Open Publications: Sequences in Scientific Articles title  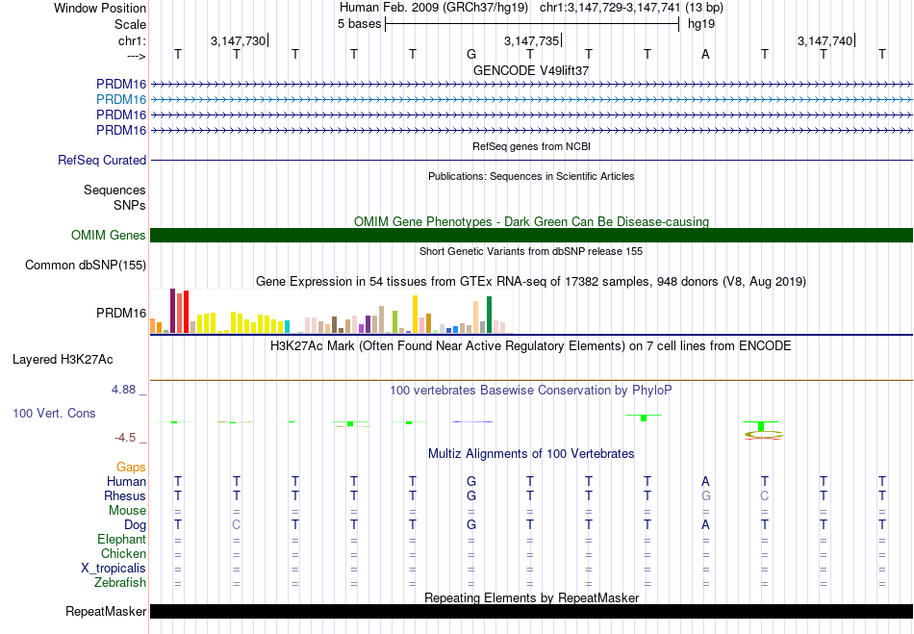point(531,176)
